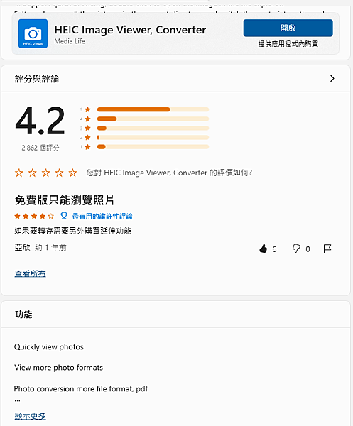Open the 評分與評論 section header
Image resolution: width=353 pixels, height=426 pixels.
(37, 79)
